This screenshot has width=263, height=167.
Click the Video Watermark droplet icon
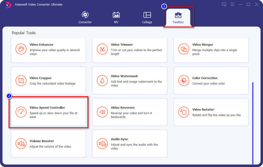point(102,80)
